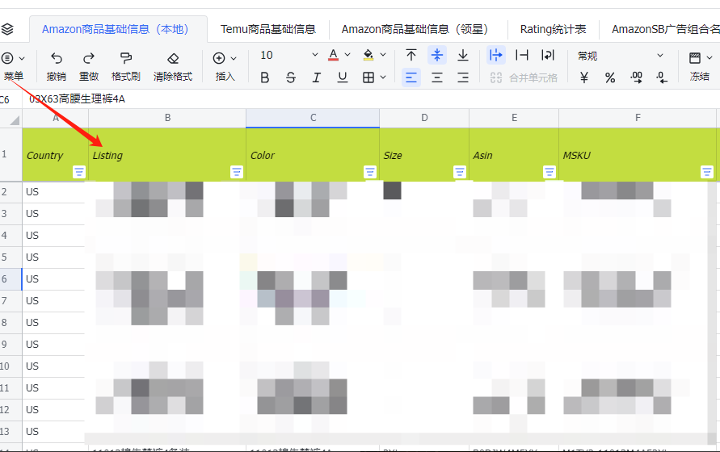Open the fill color dropdown arrow
The height and width of the screenshot is (452, 720).
(x=383, y=56)
